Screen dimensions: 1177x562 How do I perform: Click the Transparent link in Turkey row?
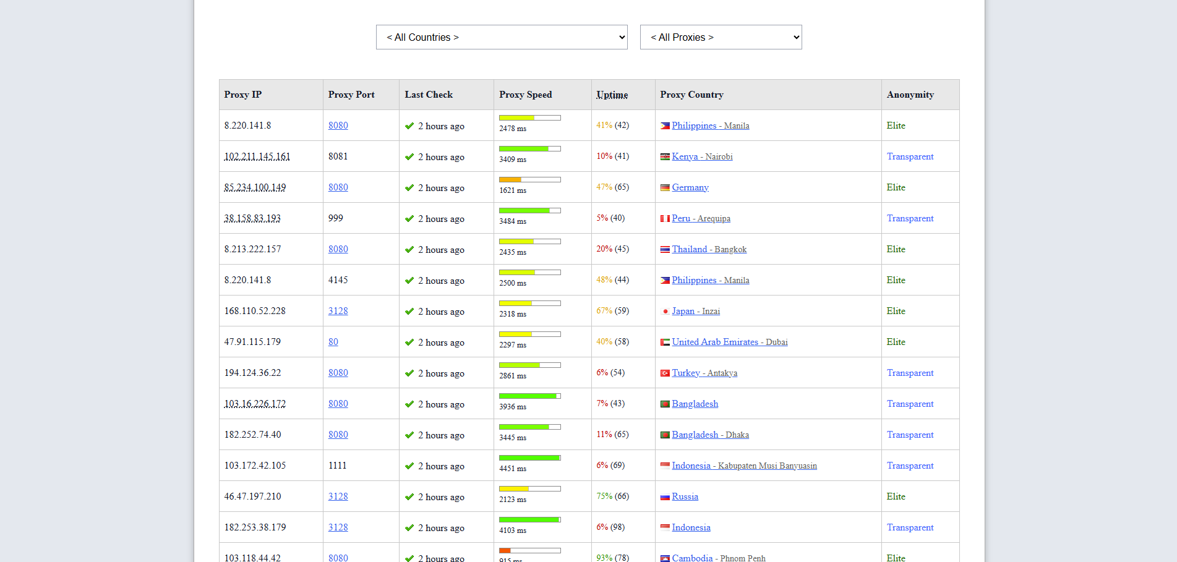point(910,373)
